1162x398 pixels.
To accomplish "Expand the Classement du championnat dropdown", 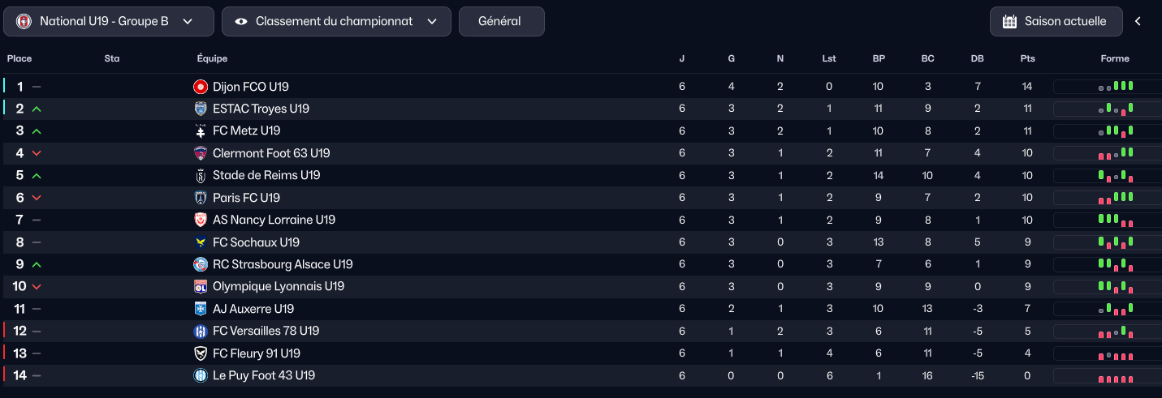I will click(336, 22).
